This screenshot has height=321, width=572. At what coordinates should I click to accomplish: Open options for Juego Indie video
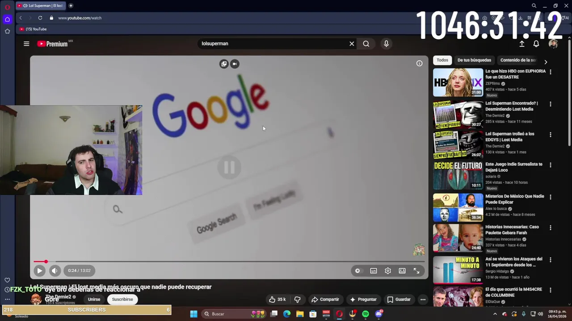point(551,165)
